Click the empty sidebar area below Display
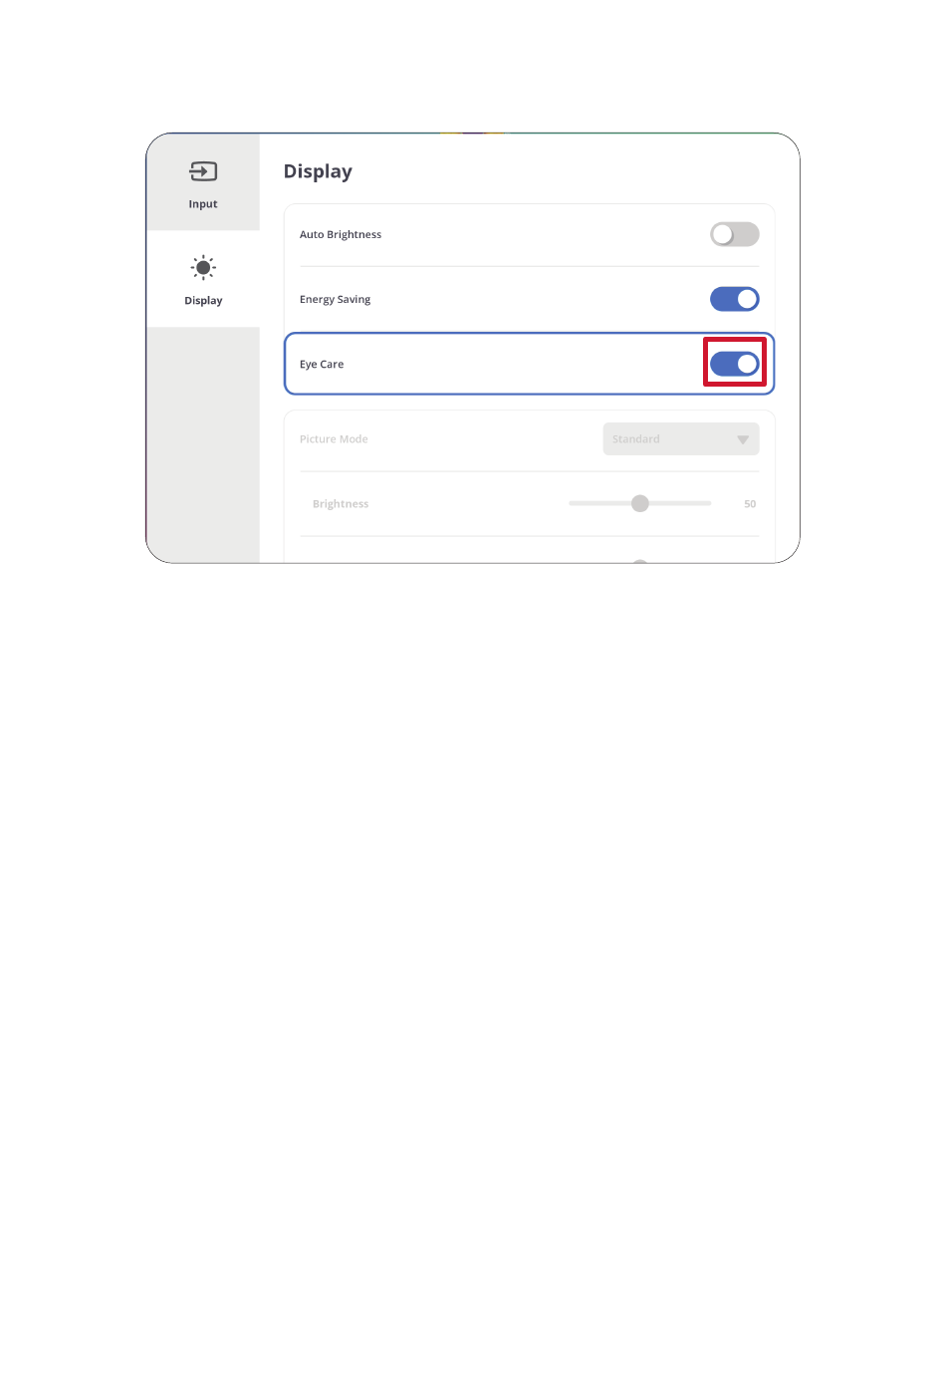This screenshot has height=1382, width=946. pyautogui.click(x=203, y=444)
